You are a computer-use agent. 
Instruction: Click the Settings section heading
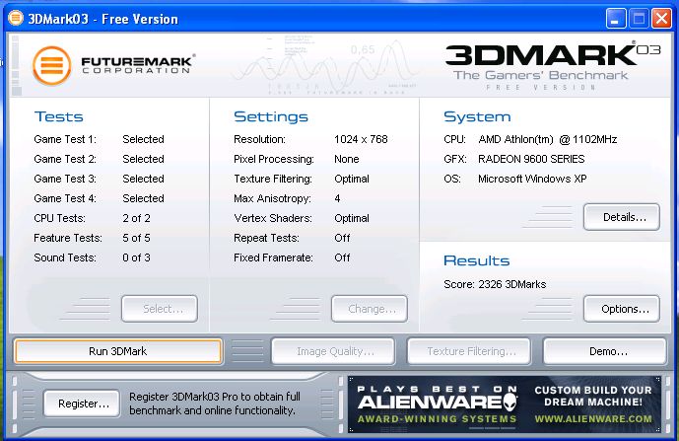click(271, 116)
